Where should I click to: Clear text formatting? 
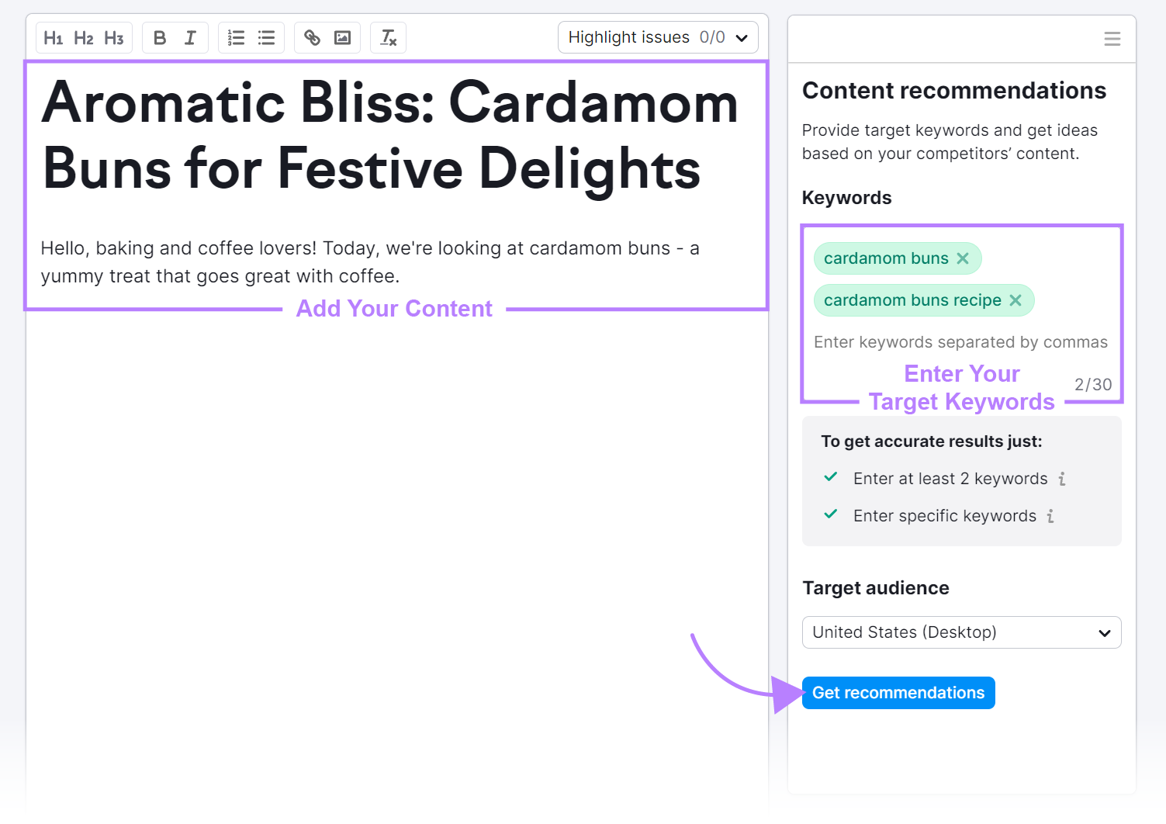pyautogui.click(x=388, y=37)
